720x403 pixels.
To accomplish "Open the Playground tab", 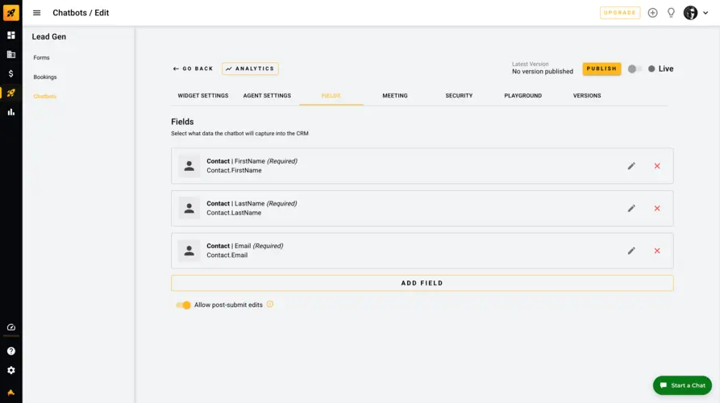I will coord(523,95).
